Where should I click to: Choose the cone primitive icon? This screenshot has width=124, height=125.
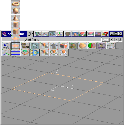(x=16, y=18)
